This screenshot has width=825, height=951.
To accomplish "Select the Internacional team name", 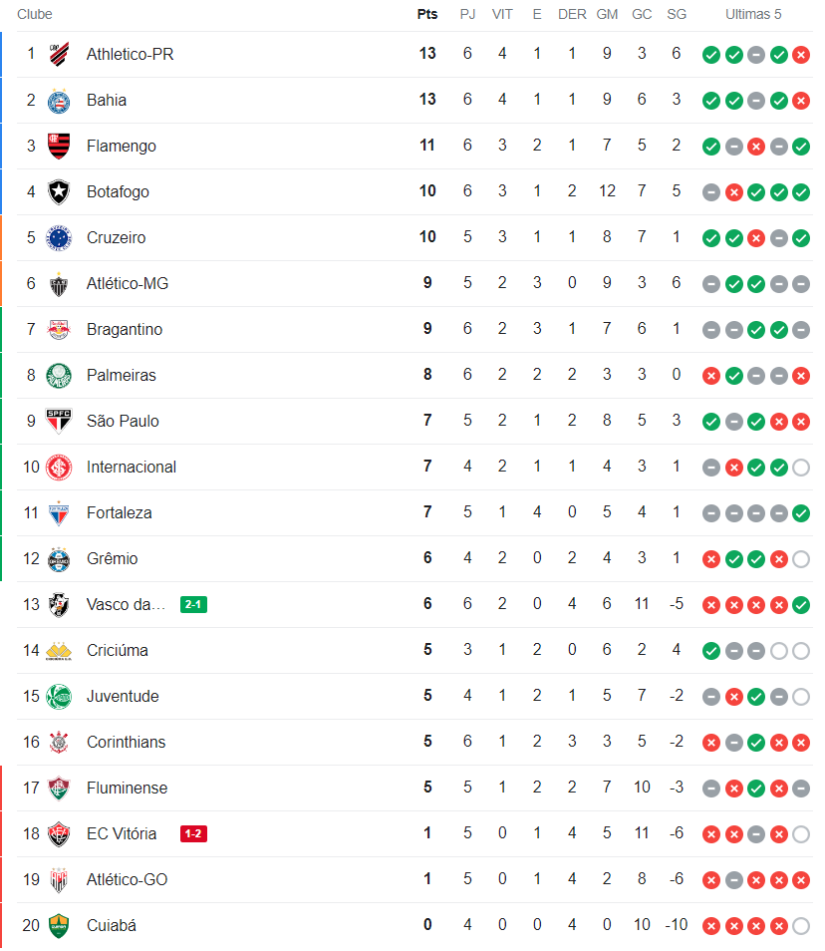I will tap(132, 467).
